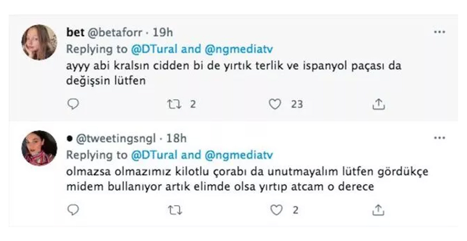Share the tweetingsngl tweet
The height and width of the screenshot is (241, 467).
click(x=379, y=211)
